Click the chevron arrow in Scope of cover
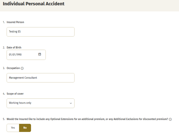Viewport: 179px width, 136px height. 71,103
